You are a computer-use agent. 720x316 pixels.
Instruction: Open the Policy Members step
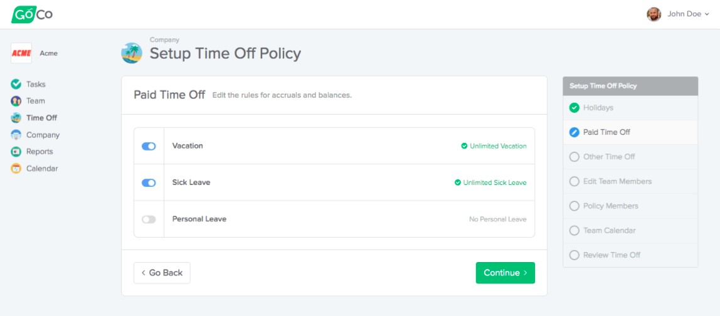tap(610, 206)
